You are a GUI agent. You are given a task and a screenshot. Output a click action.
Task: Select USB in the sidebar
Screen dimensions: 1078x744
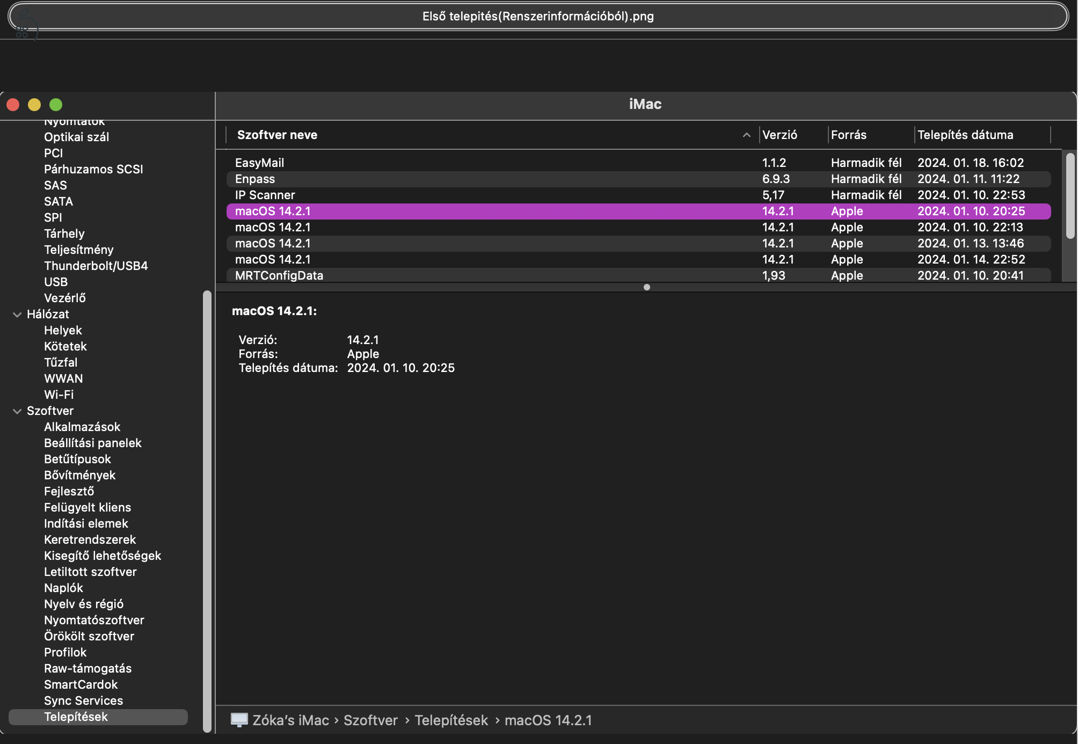[x=56, y=282]
